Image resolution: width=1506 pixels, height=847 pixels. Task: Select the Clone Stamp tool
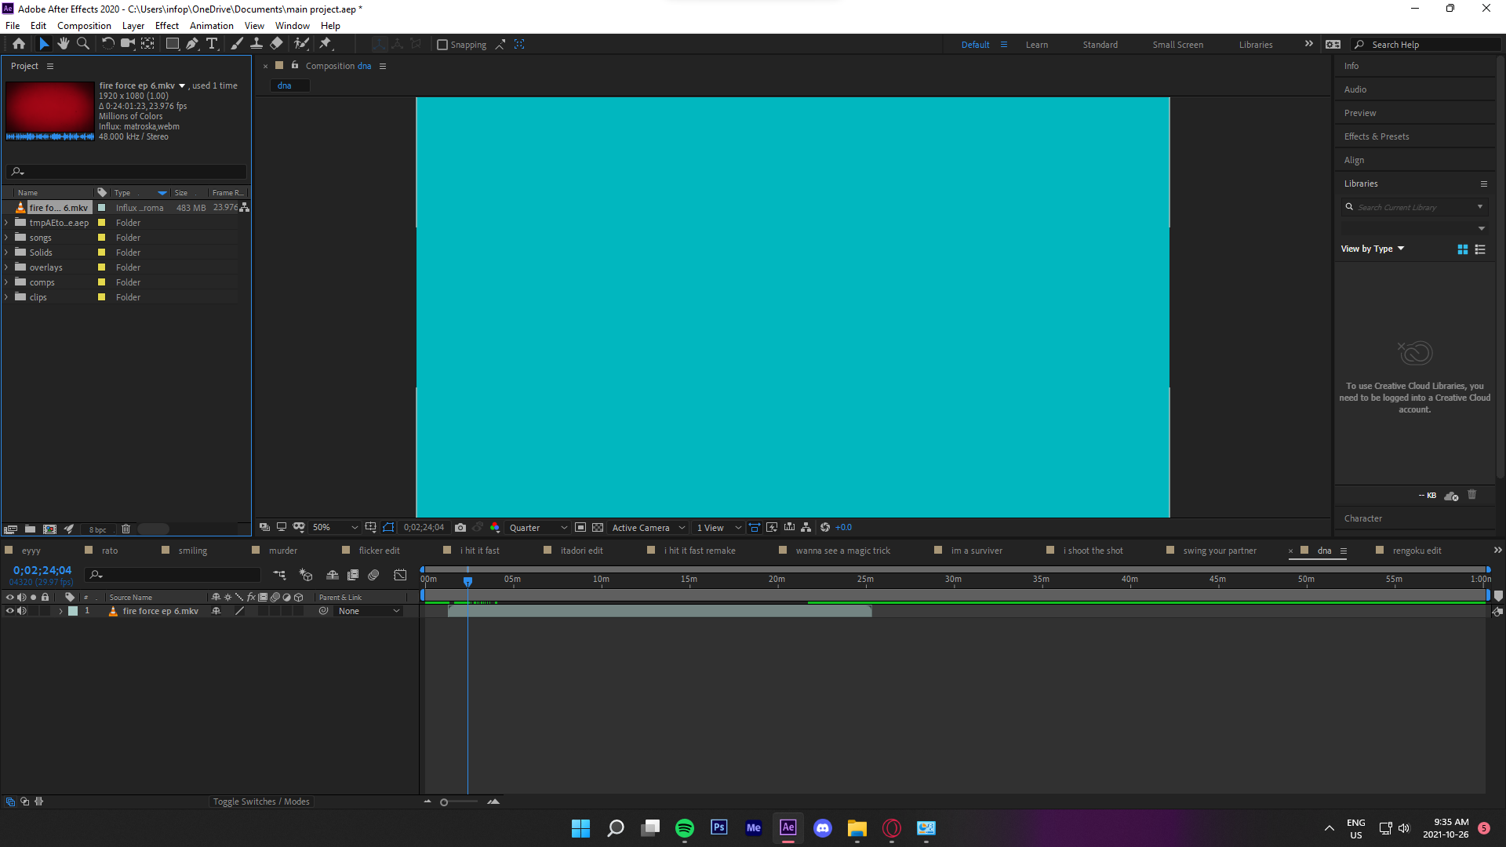[256, 44]
